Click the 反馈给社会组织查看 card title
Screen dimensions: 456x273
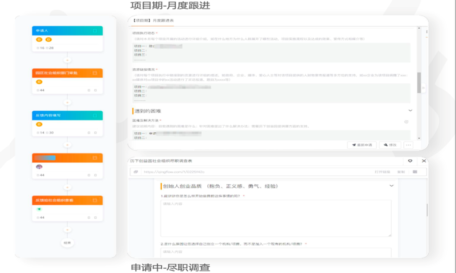(54, 200)
